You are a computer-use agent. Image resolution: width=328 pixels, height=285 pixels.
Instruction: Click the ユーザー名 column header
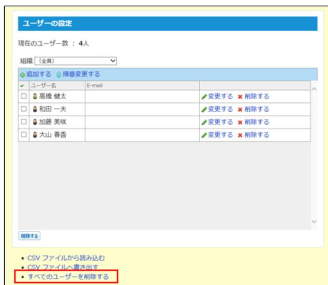pyautogui.click(x=43, y=85)
